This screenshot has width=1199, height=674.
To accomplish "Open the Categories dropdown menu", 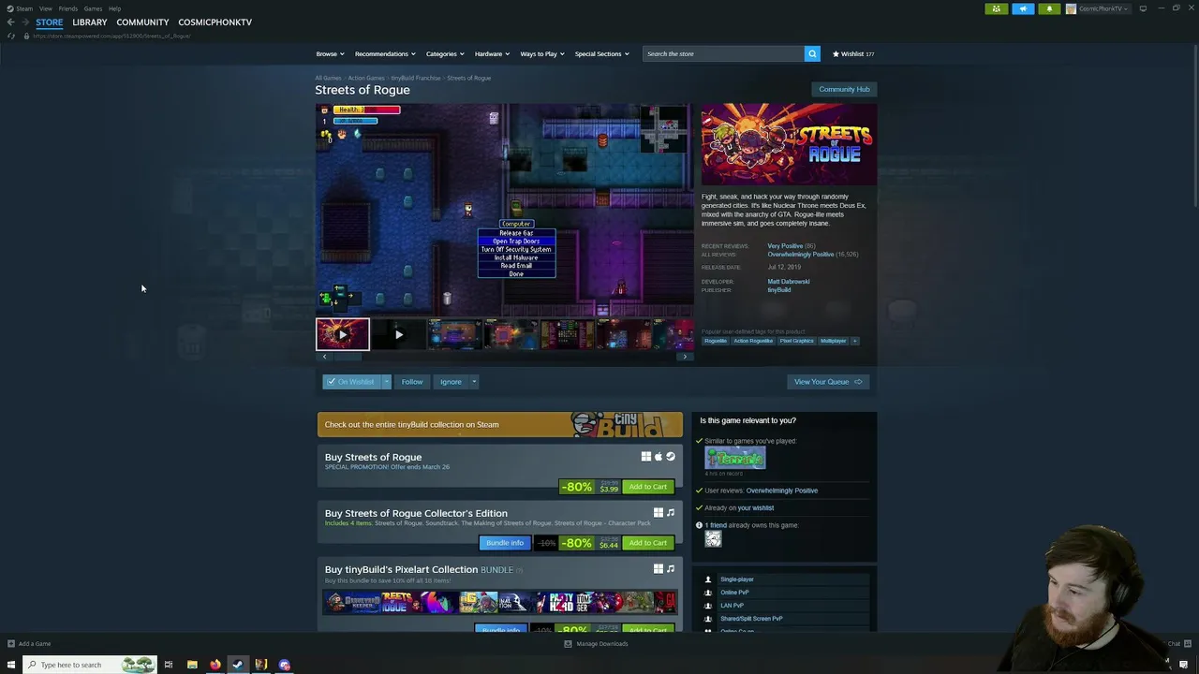I will [x=445, y=53].
